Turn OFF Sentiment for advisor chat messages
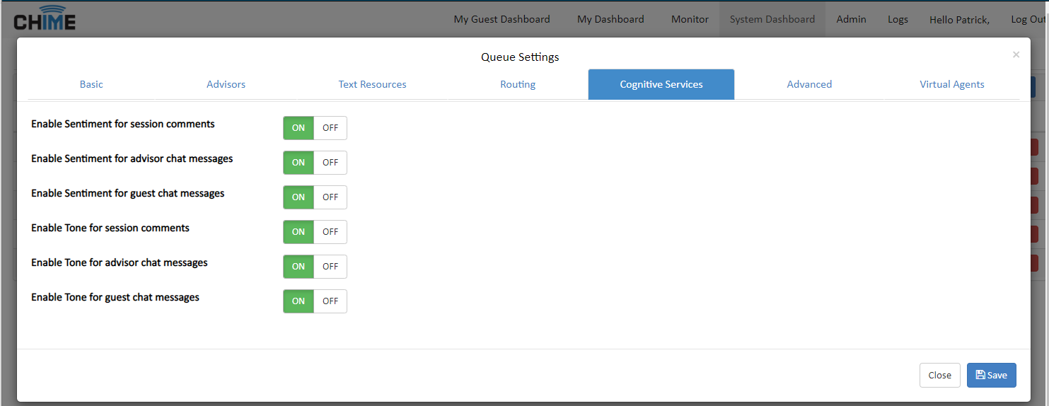The height and width of the screenshot is (406, 1049). click(330, 163)
